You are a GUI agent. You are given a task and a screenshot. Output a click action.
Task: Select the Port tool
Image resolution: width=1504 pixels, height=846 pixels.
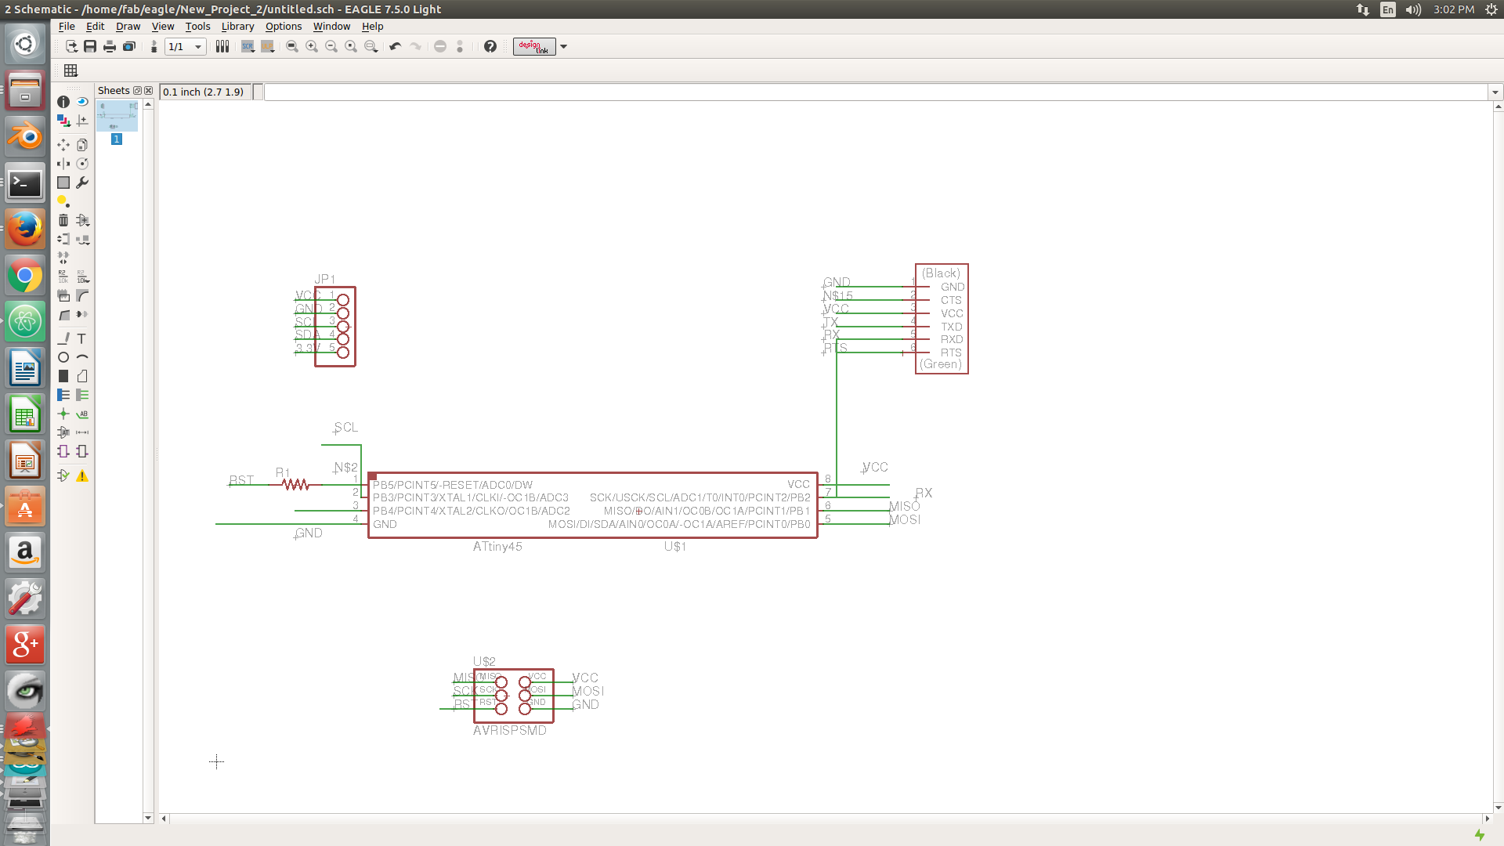click(82, 451)
